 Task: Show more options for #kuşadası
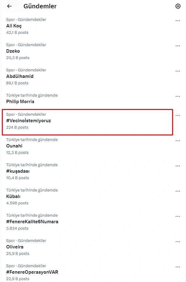178,166
